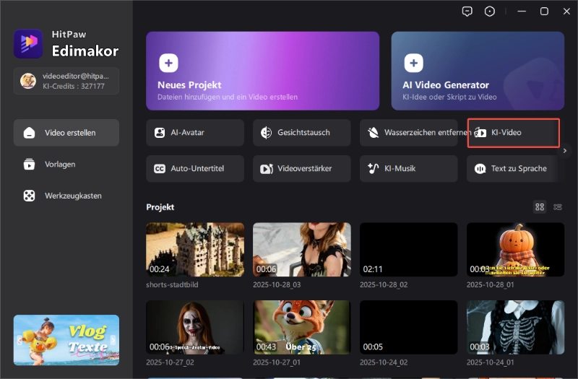Open the Vorlagen tab in sidebar
The width and height of the screenshot is (578, 379).
(66, 165)
